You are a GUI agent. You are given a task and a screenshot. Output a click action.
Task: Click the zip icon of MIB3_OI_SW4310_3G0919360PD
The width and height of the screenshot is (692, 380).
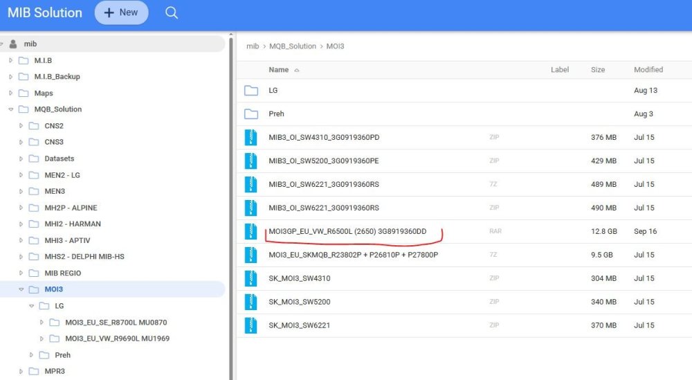pos(251,137)
